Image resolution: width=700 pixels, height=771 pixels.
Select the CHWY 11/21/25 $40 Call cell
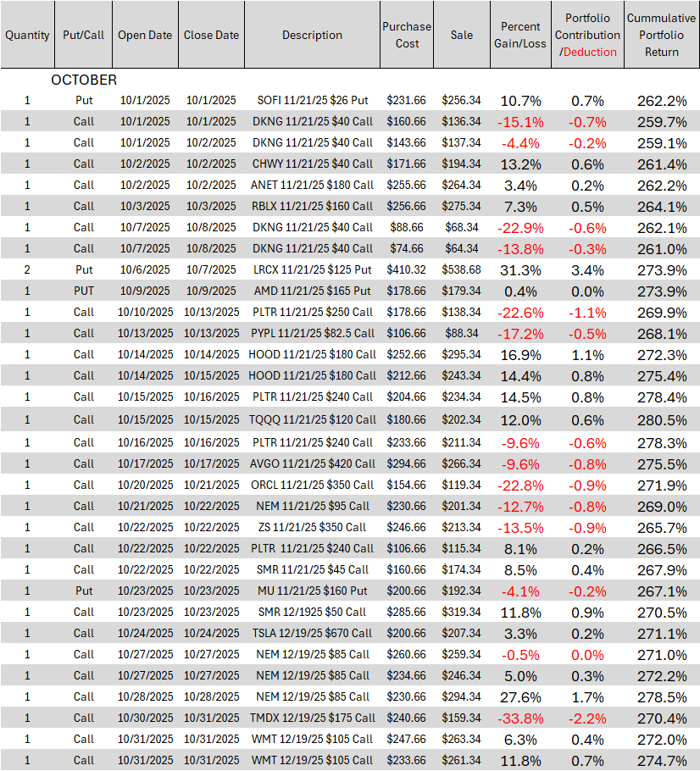(313, 164)
